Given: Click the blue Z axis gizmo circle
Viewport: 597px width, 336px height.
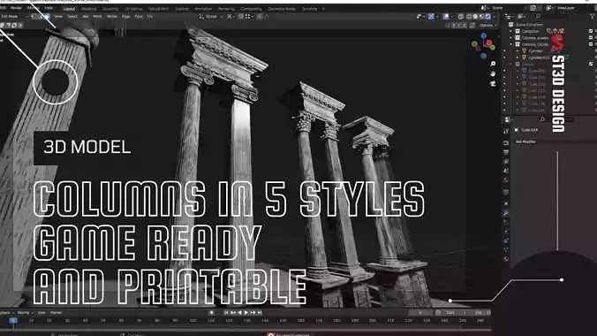Looking at the screenshot, I should click(x=484, y=35).
